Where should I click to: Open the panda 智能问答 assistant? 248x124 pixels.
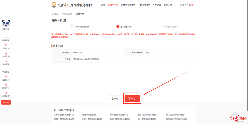6,25
